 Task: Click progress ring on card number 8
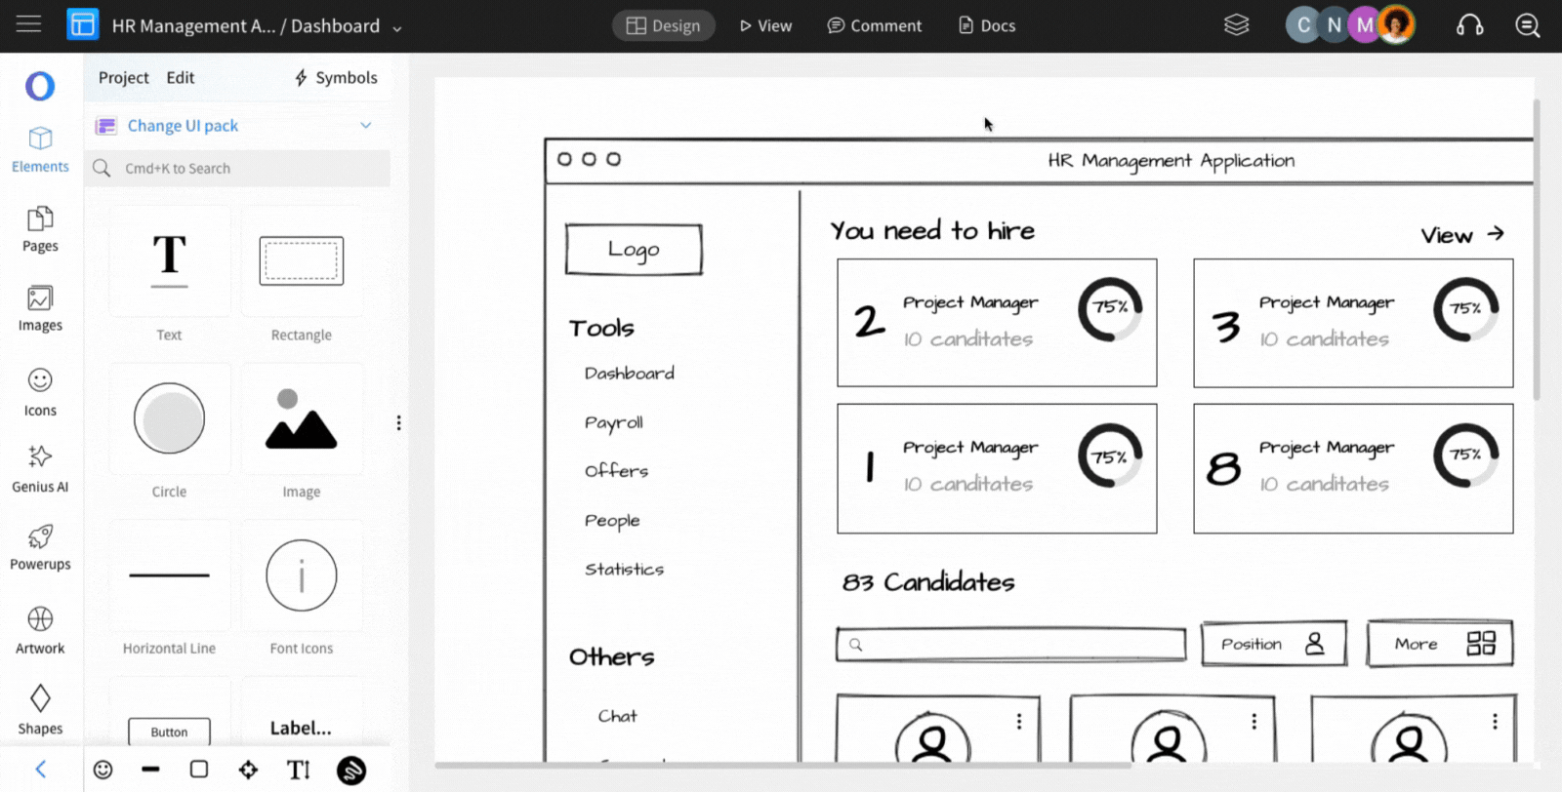(1466, 455)
